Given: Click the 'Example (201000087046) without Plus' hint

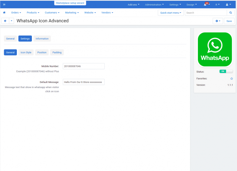Looking at the screenshot, I should tap(38, 71).
